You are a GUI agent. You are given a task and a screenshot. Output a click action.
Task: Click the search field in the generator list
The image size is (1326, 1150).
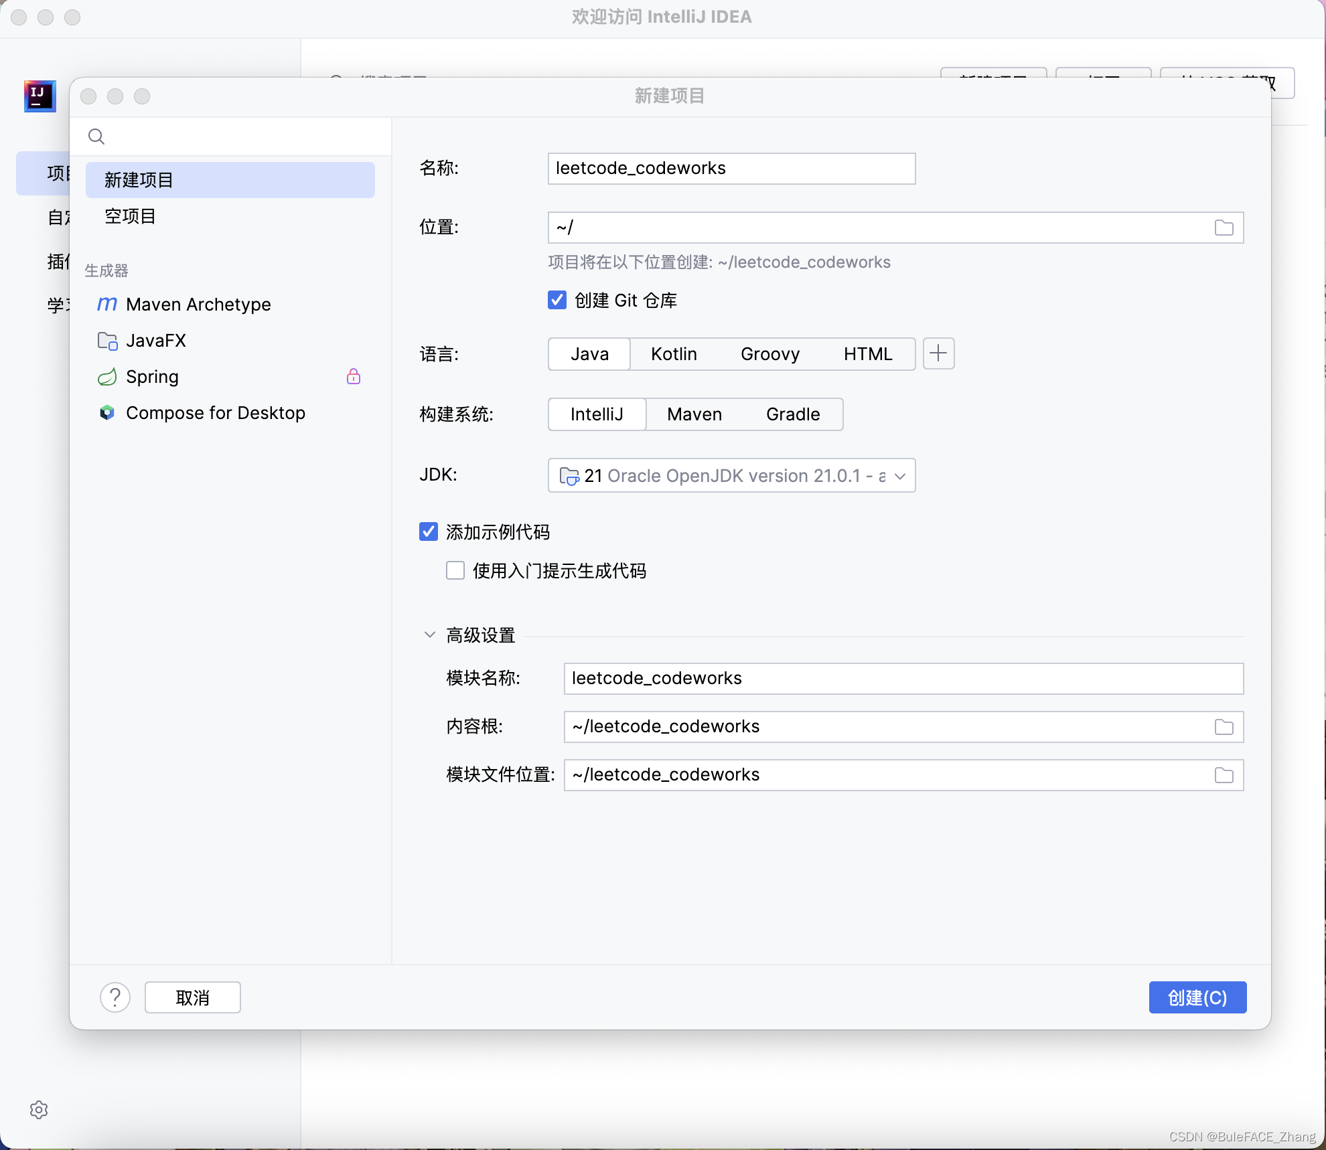tap(230, 137)
